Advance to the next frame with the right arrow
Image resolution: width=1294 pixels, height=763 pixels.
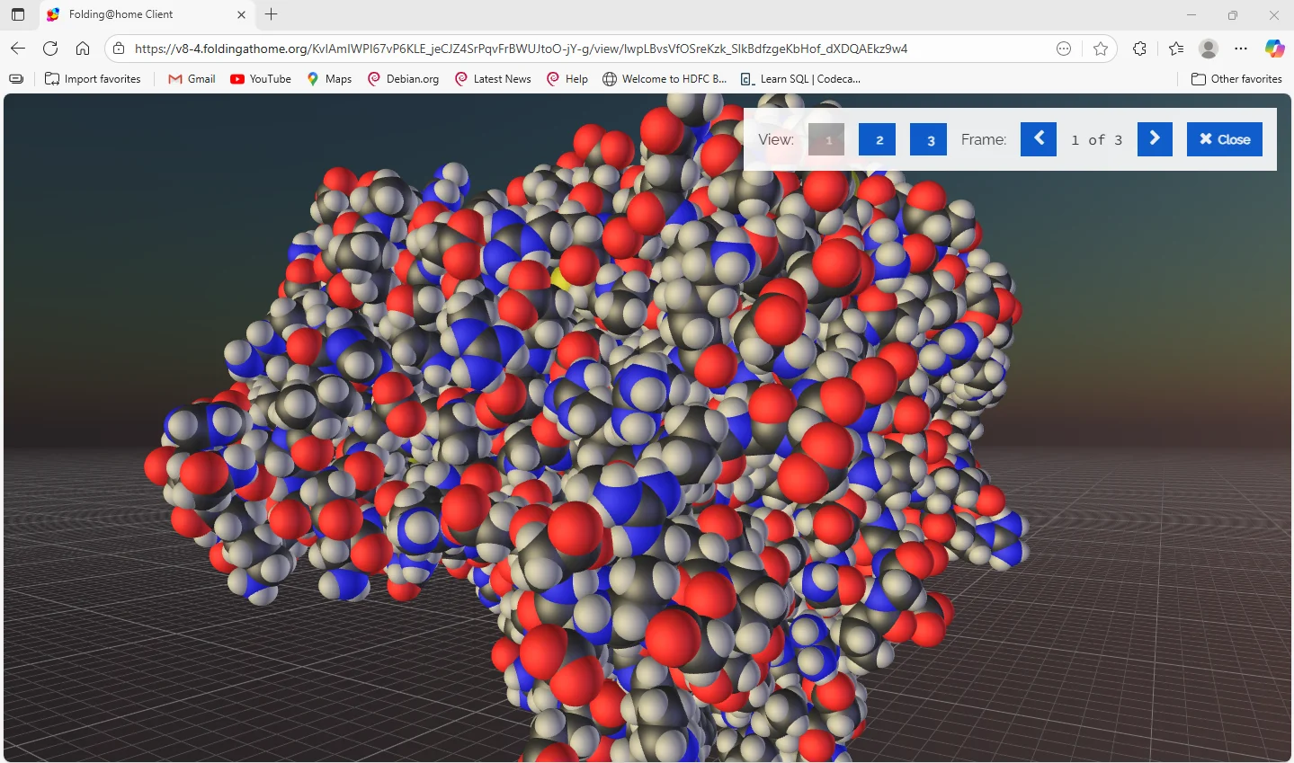pos(1155,139)
